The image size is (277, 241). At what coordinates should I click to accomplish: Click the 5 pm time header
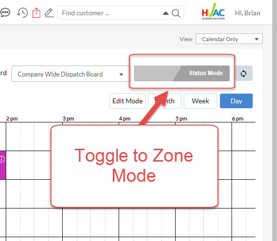(181, 119)
